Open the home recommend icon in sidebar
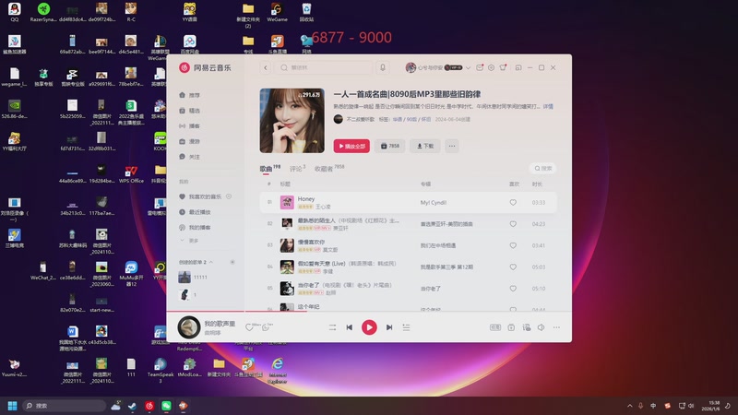 182,95
